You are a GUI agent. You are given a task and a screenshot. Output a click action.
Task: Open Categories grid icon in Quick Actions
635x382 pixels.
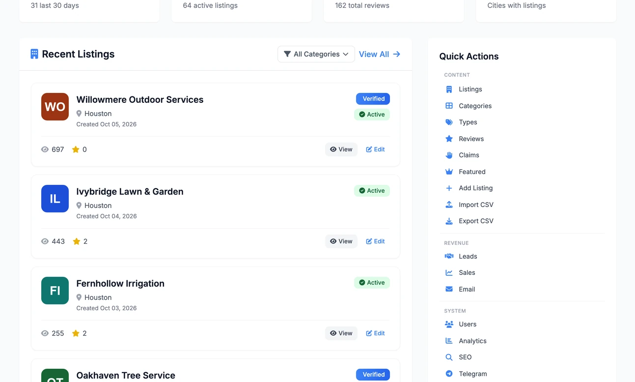[449, 106]
